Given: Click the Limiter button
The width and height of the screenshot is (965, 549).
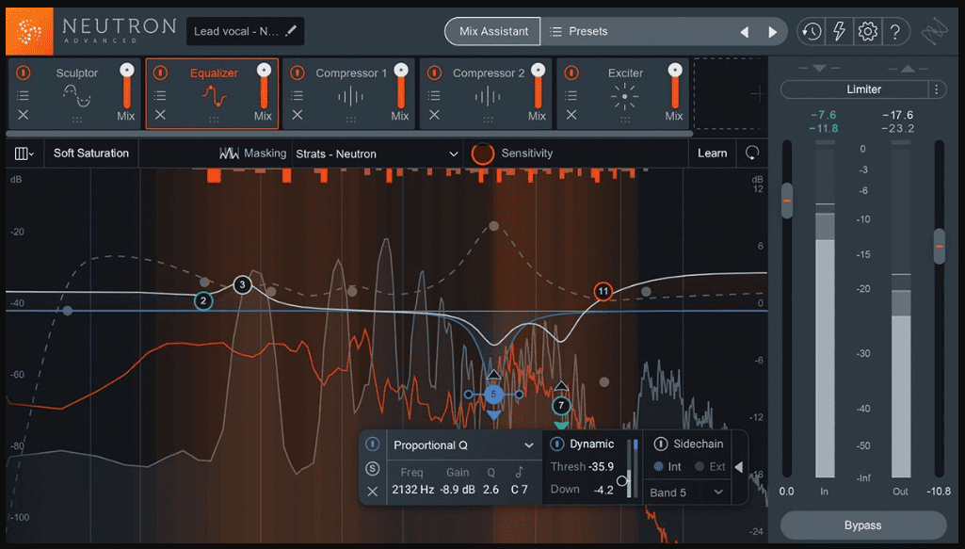Looking at the screenshot, I should [855, 89].
